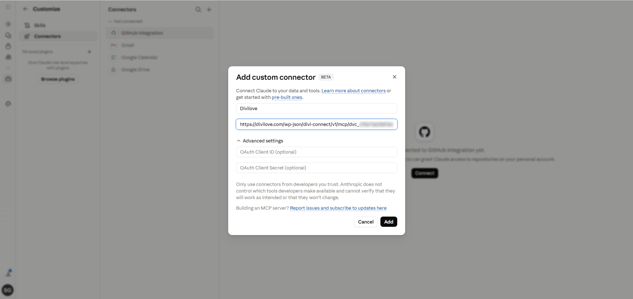Click the Personal plugins heading
The height and width of the screenshot is (299, 633).
click(38, 52)
